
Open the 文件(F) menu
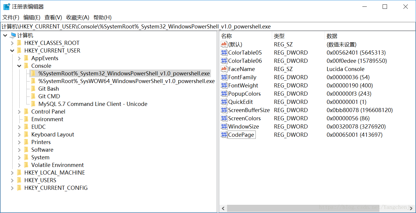click(11, 17)
